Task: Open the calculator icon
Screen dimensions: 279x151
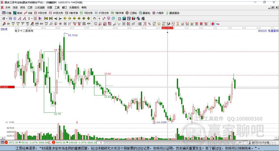Action: tap(124, 19)
